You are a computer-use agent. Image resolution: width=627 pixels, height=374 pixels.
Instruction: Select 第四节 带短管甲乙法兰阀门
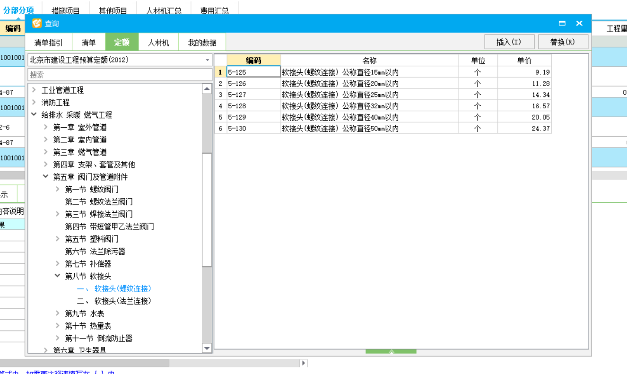pos(109,226)
